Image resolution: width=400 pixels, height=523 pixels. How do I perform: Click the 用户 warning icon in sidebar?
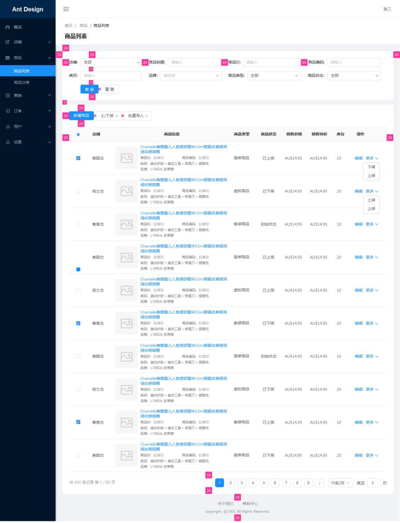(7, 127)
